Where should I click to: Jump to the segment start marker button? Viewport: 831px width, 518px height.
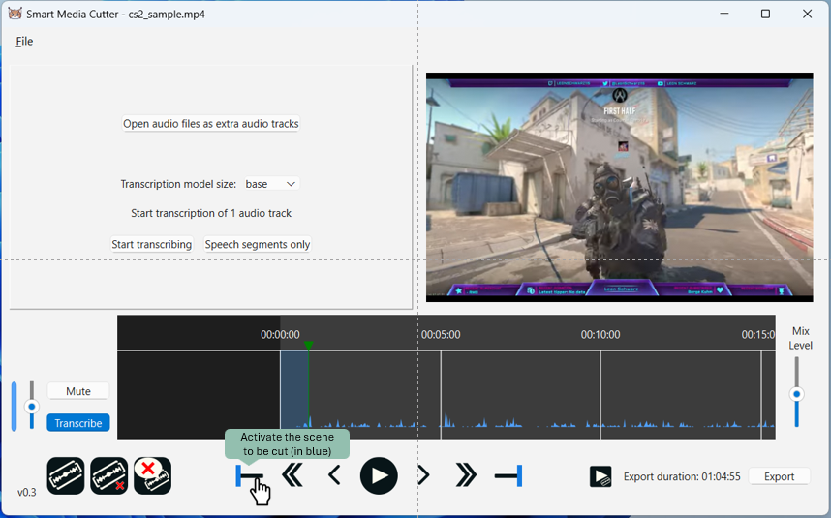[249, 475]
